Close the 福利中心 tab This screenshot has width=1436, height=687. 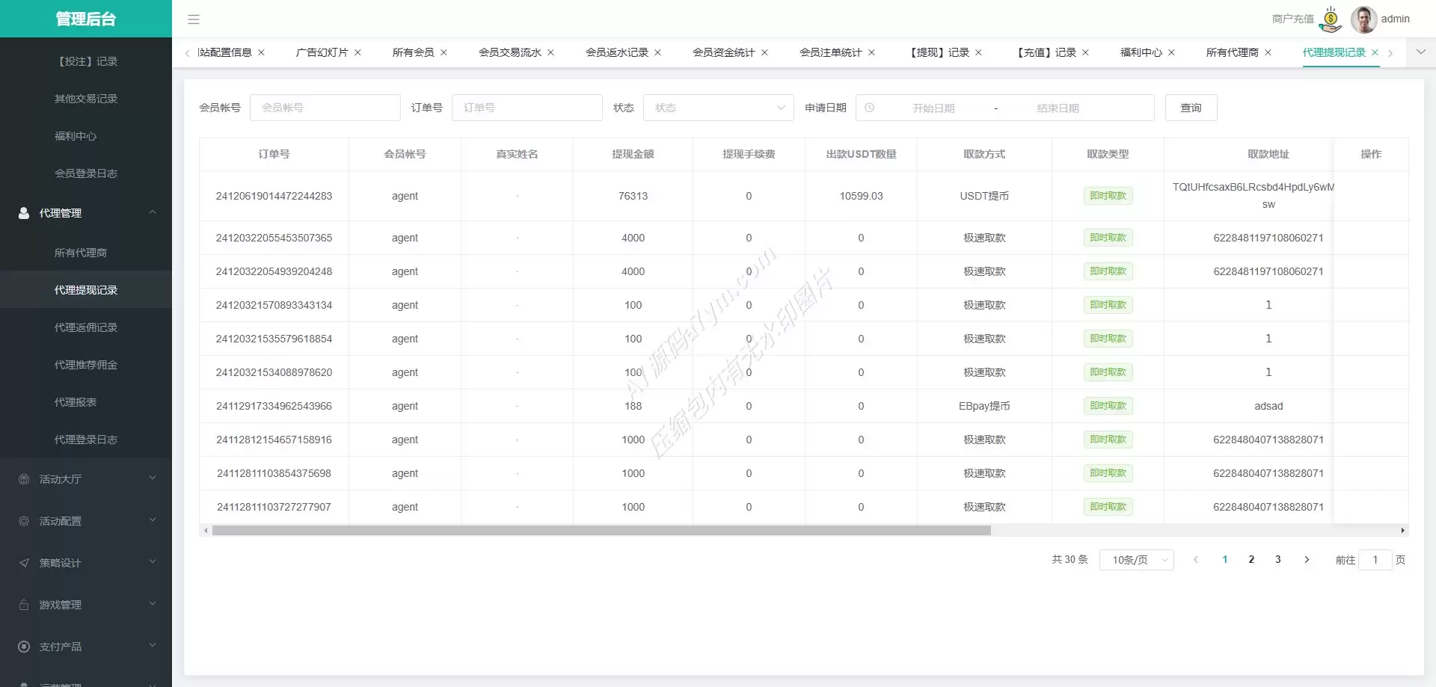pos(1171,52)
